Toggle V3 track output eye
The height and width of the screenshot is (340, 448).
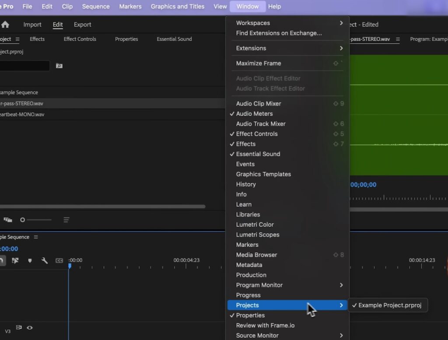click(30, 327)
